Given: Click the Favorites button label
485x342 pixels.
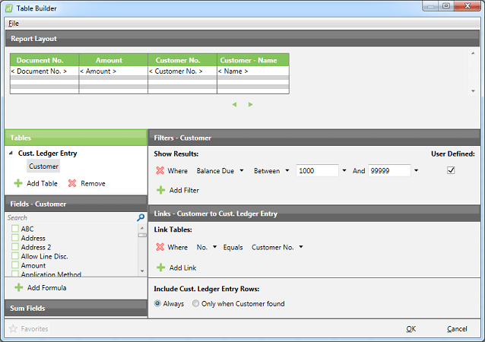Looking at the screenshot, I should click(34, 329).
